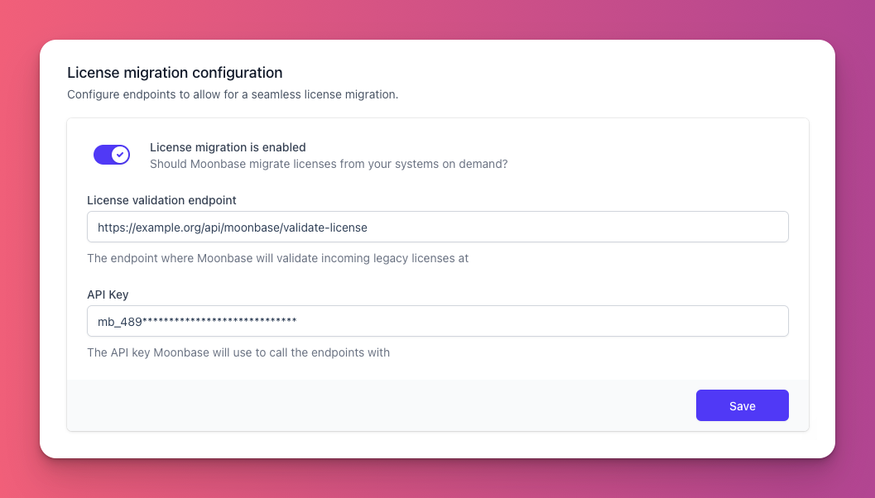Screen dimensions: 875x498
Task: Toggle the License migration switch off
Action: coord(112,155)
